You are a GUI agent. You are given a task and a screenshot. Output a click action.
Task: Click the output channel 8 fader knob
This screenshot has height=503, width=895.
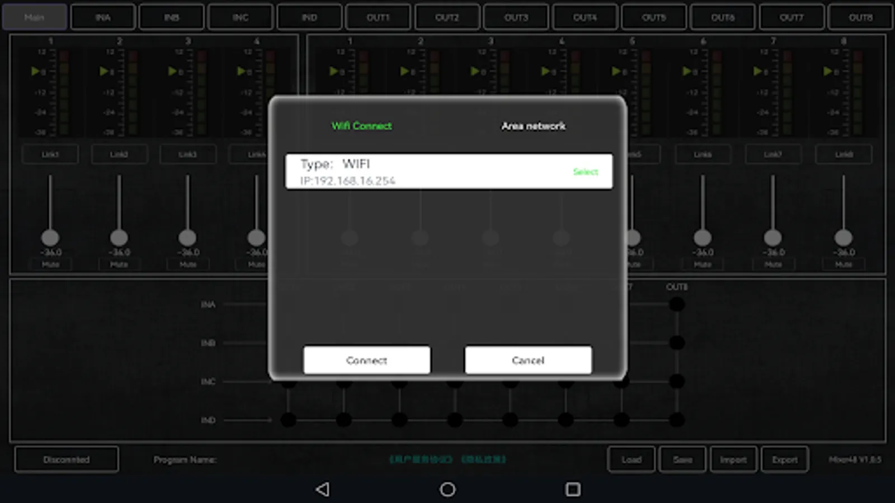coord(844,238)
